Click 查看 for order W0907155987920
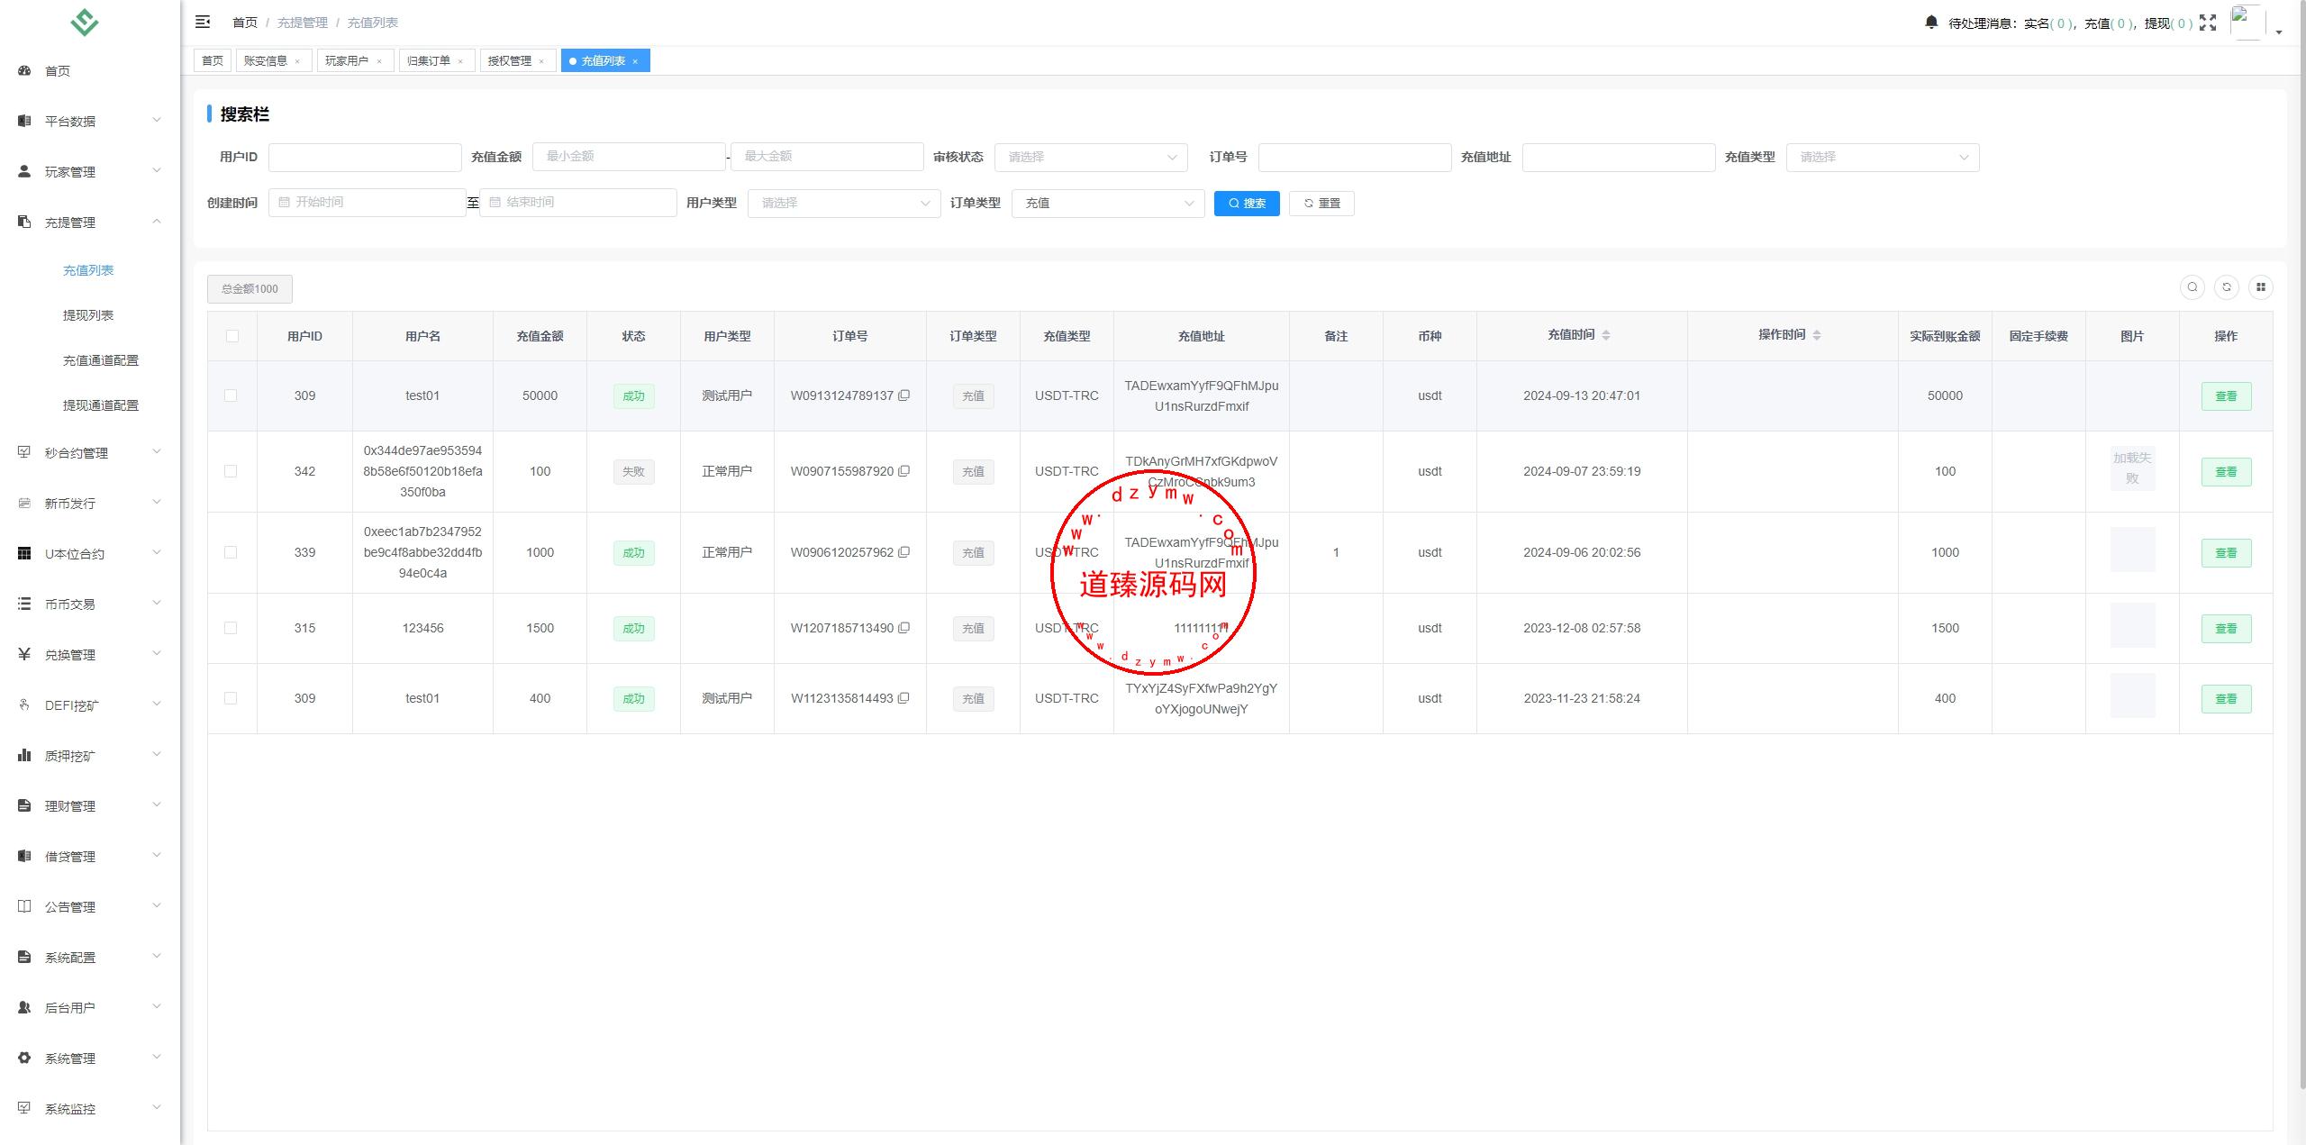The width and height of the screenshot is (2306, 1145). [x=2226, y=472]
